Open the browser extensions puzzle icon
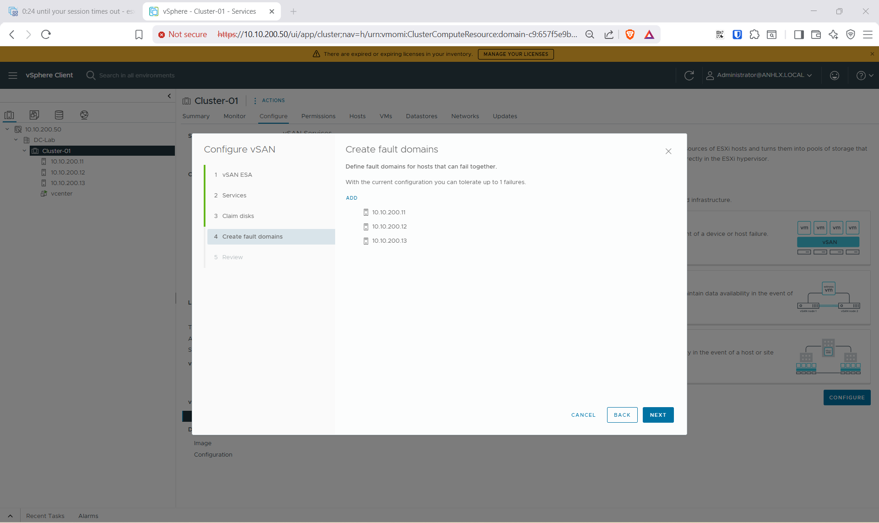This screenshot has height=523, width=879. (754, 34)
